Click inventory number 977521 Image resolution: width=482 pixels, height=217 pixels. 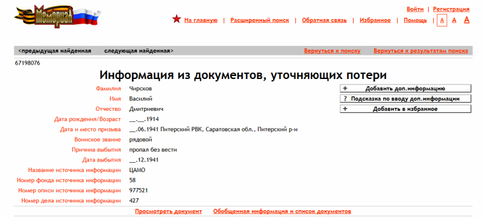point(139,190)
